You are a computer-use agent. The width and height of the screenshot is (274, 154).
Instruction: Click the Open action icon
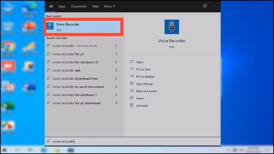132,62
